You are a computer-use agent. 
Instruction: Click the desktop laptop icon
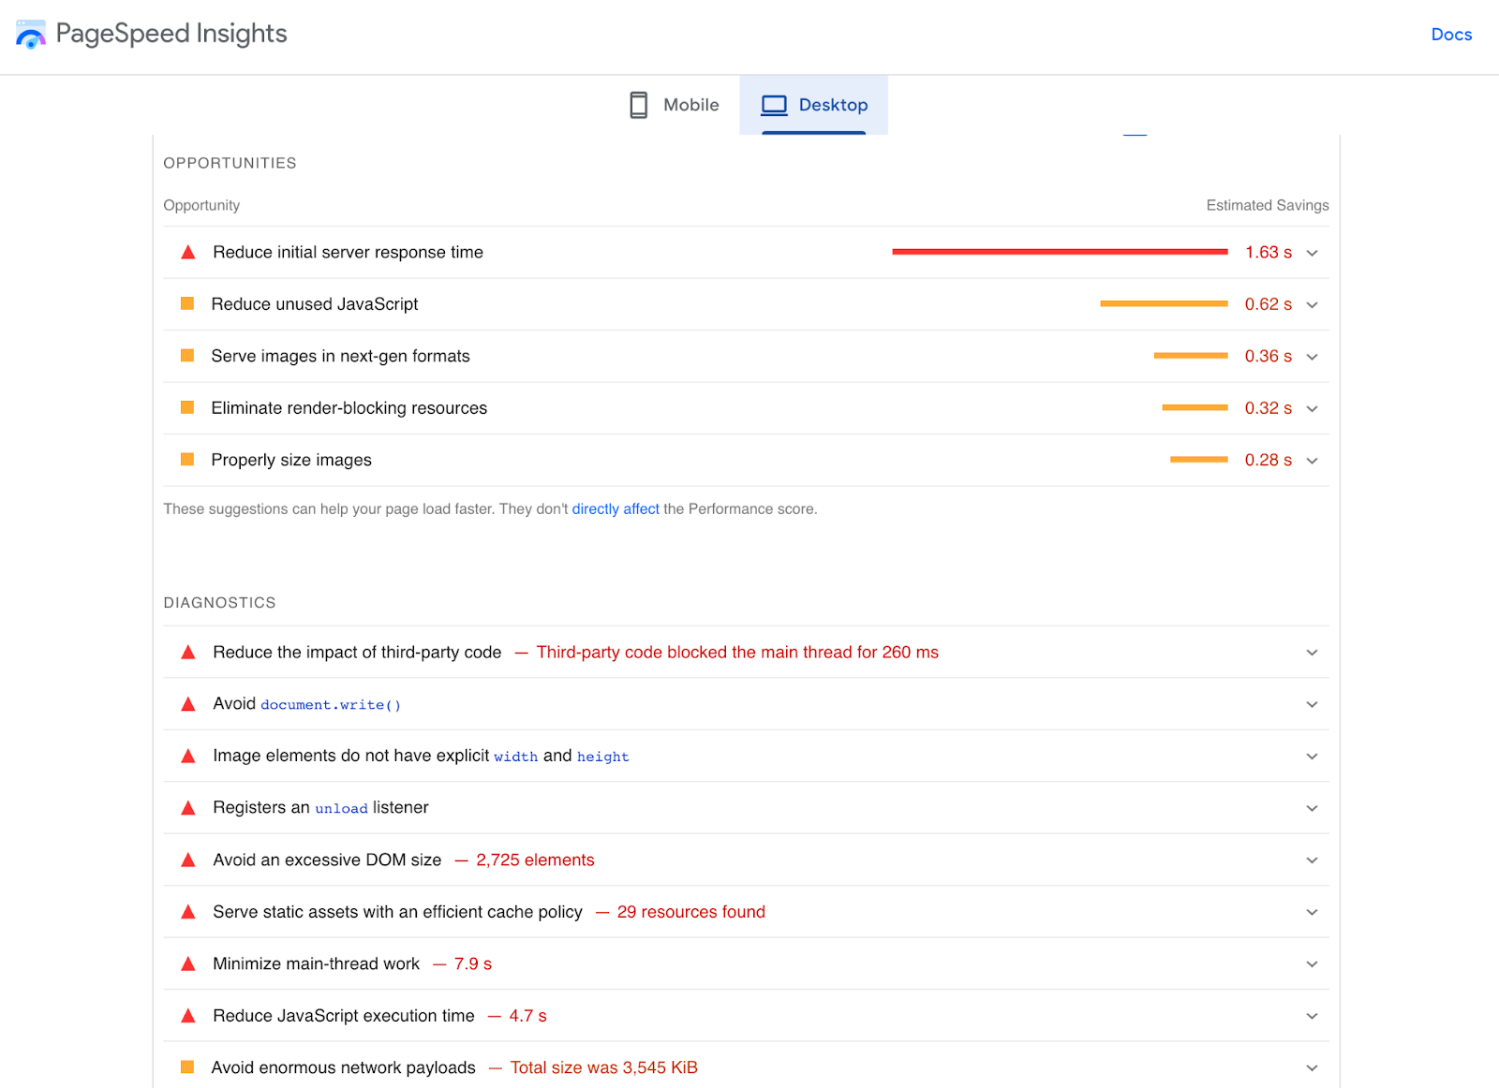pyautogui.click(x=774, y=105)
